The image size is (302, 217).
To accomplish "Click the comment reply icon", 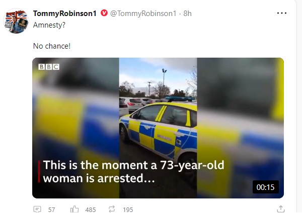I will pos(37,209).
